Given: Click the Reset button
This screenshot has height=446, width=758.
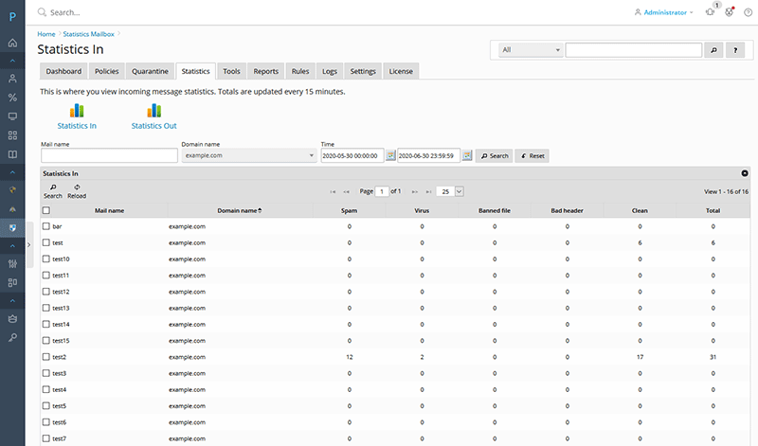Looking at the screenshot, I should [x=532, y=155].
